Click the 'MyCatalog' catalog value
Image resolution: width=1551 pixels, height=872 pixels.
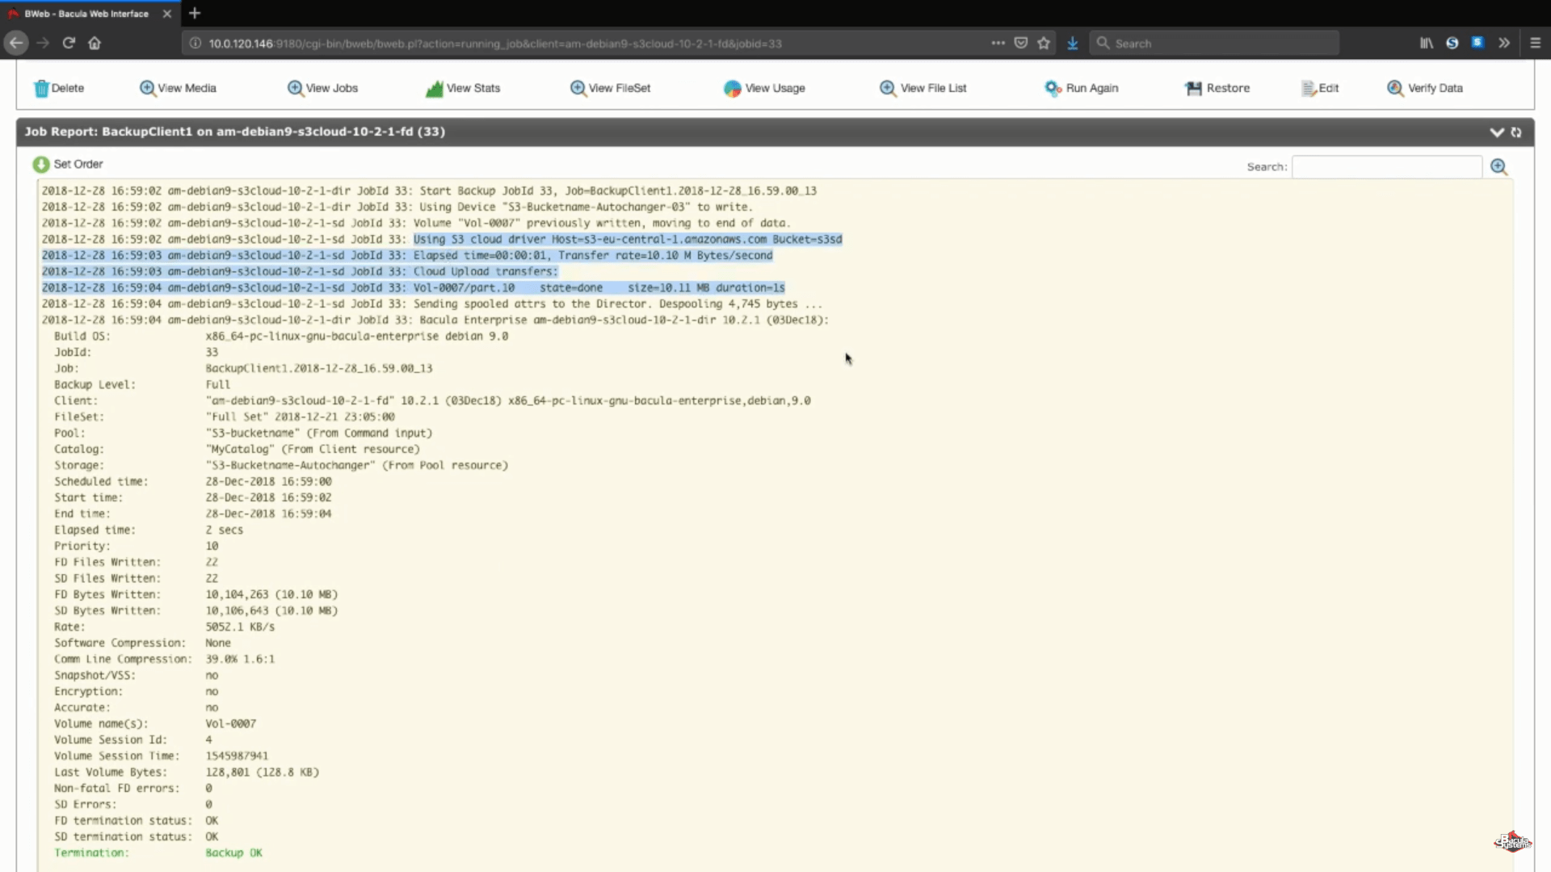click(240, 449)
